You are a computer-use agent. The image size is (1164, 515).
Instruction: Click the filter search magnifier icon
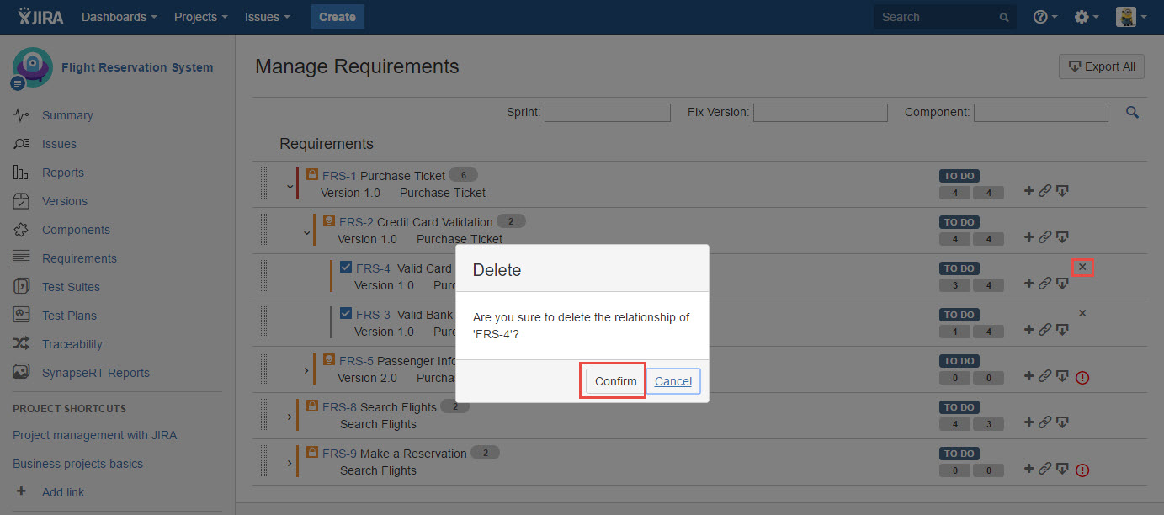pos(1132,112)
